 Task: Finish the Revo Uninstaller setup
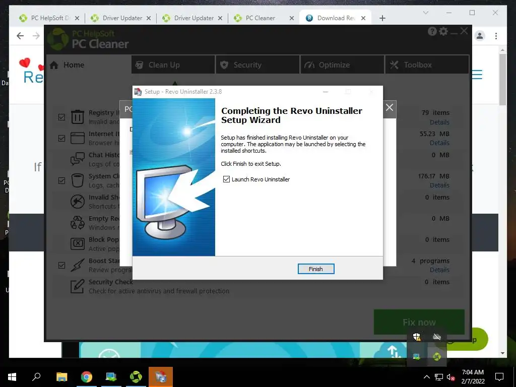point(315,269)
